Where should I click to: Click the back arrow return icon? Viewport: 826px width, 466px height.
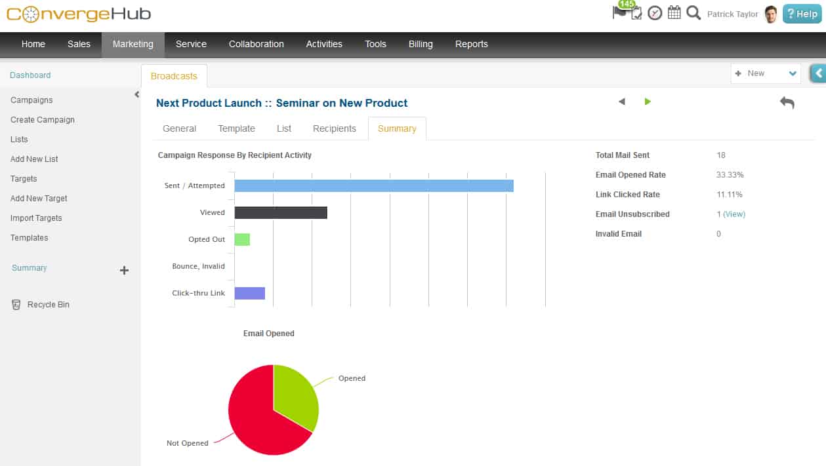[x=787, y=102]
